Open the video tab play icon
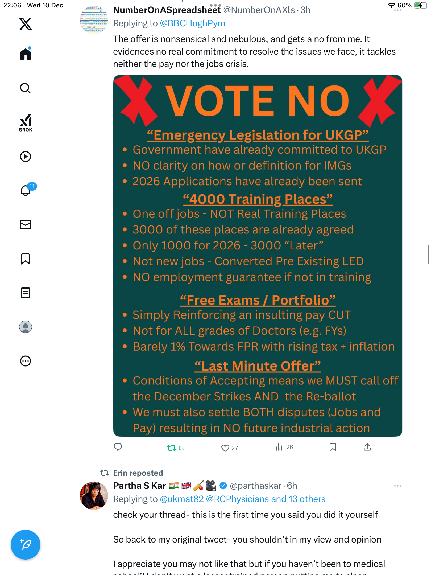431x575 pixels. [x=26, y=157]
